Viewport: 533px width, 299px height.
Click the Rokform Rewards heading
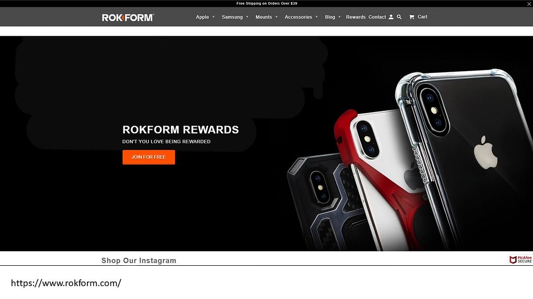(181, 129)
